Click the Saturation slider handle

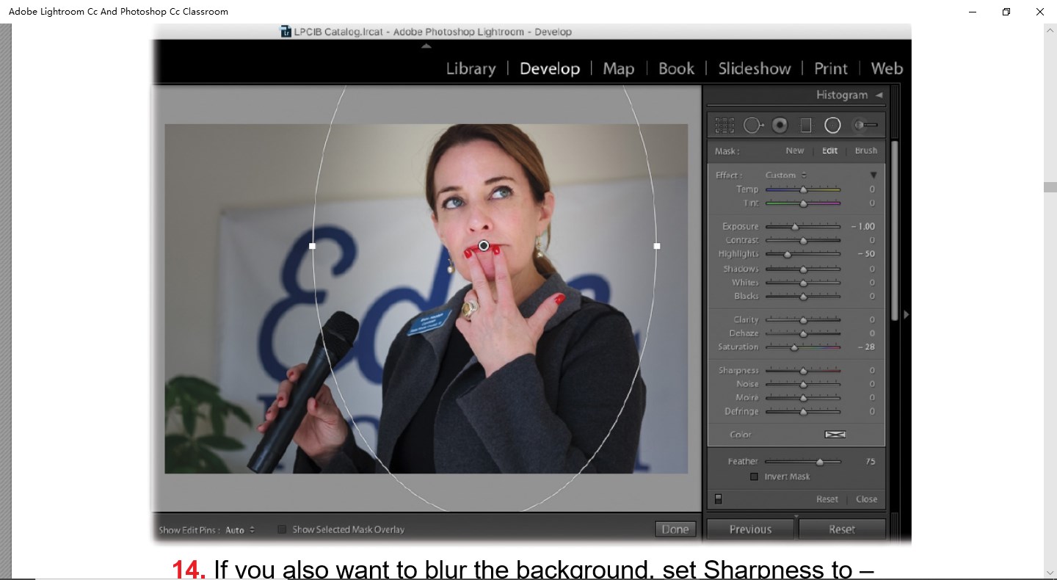(793, 347)
